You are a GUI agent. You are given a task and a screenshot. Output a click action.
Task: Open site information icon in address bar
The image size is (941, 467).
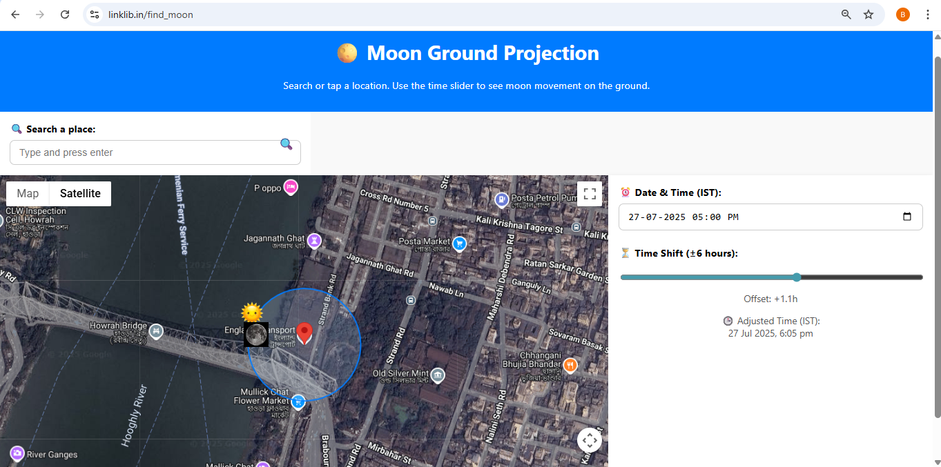click(95, 14)
